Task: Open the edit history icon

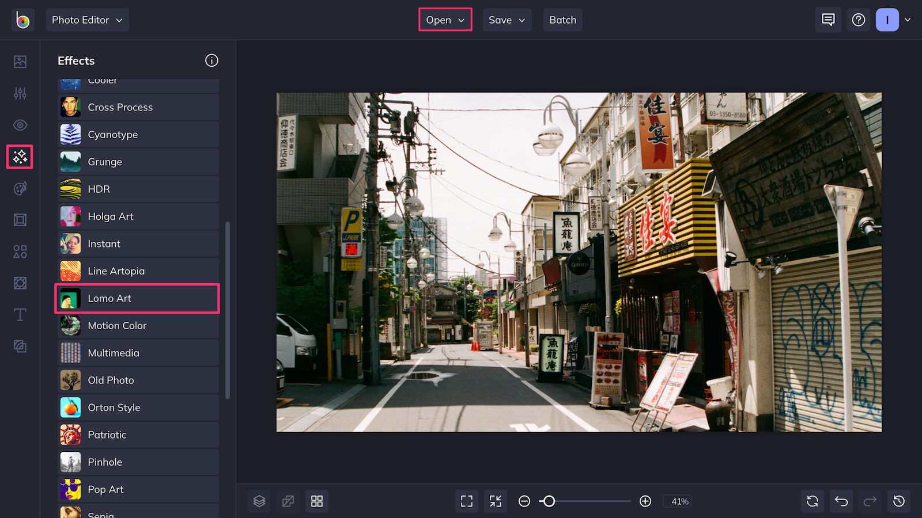Action: pyautogui.click(x=897, y=501)
